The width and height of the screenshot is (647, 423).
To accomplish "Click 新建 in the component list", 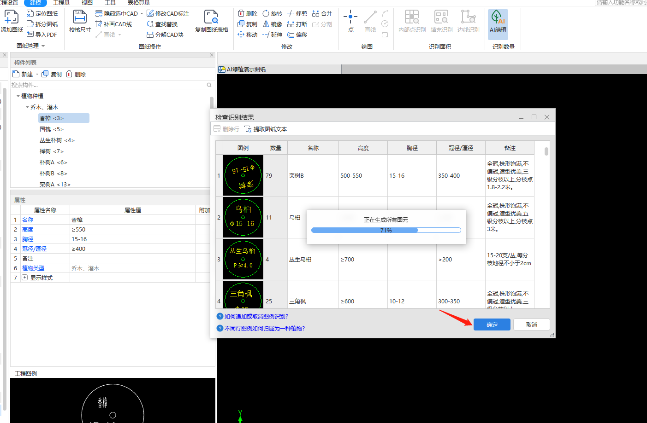I will [x=23, y=74].
